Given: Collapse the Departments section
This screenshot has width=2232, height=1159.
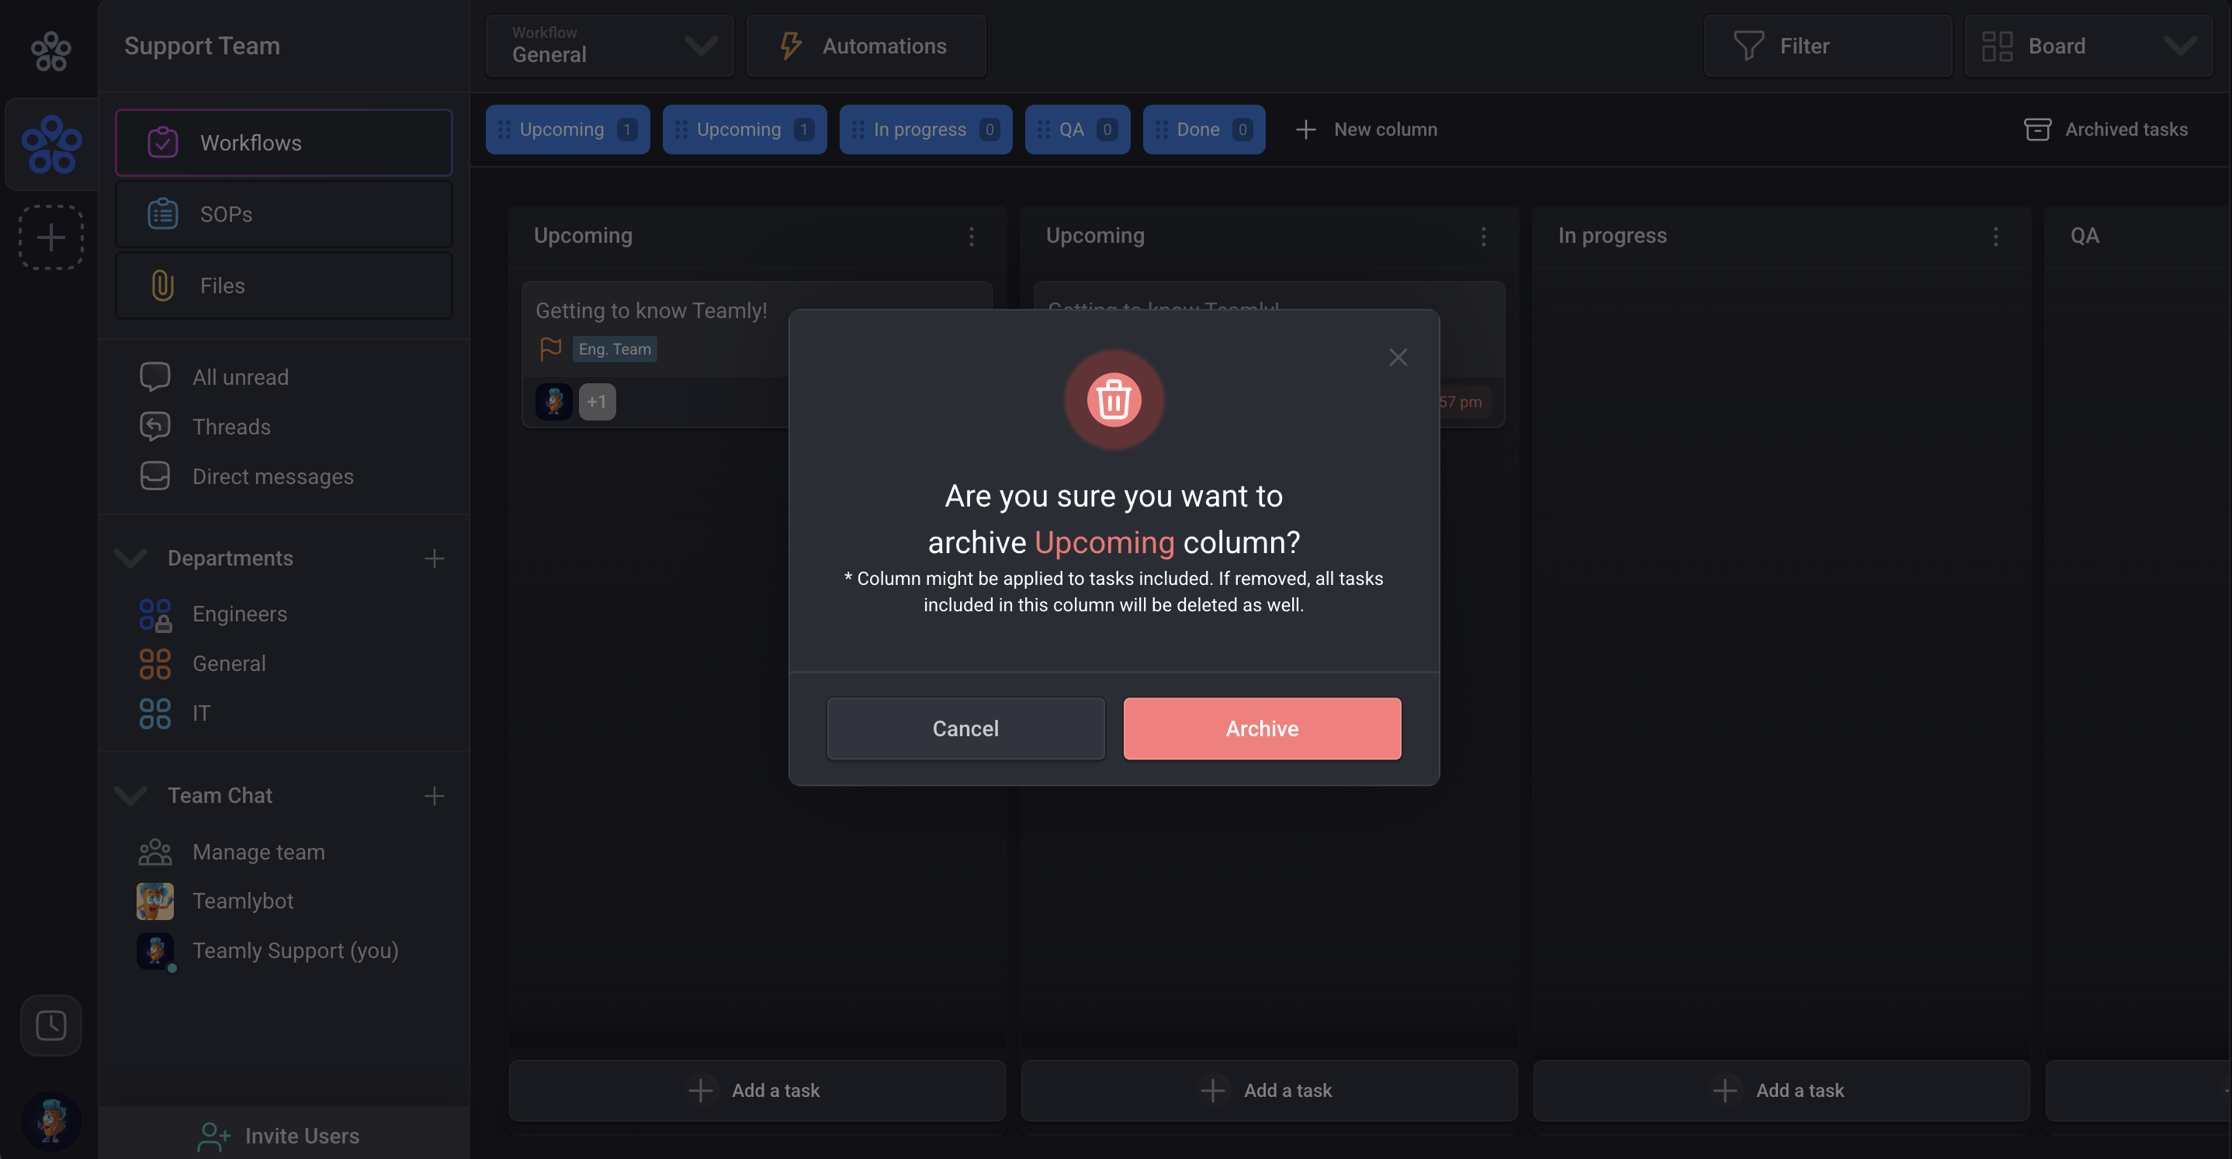Looking at the screenshot, I should pyautogui.click(x=131, y=559).
